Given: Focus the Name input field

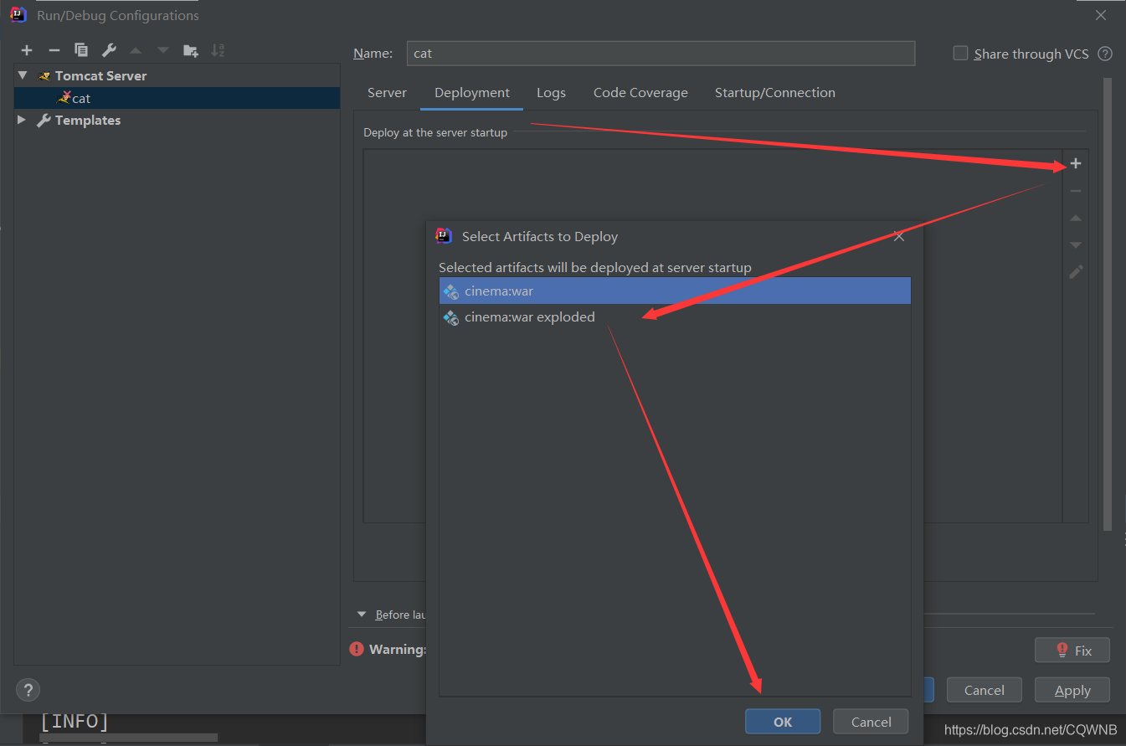Looking at the screenshot, I should pos(661,53).
